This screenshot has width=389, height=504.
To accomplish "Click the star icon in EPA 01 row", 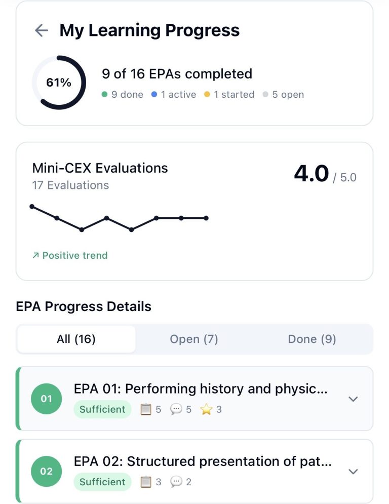I will click(206, 409).
